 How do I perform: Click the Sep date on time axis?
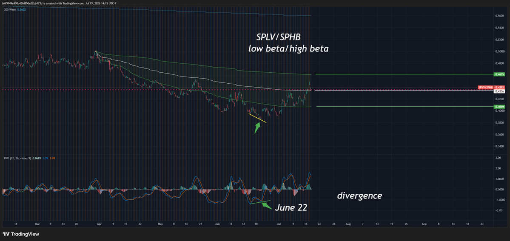424,224
